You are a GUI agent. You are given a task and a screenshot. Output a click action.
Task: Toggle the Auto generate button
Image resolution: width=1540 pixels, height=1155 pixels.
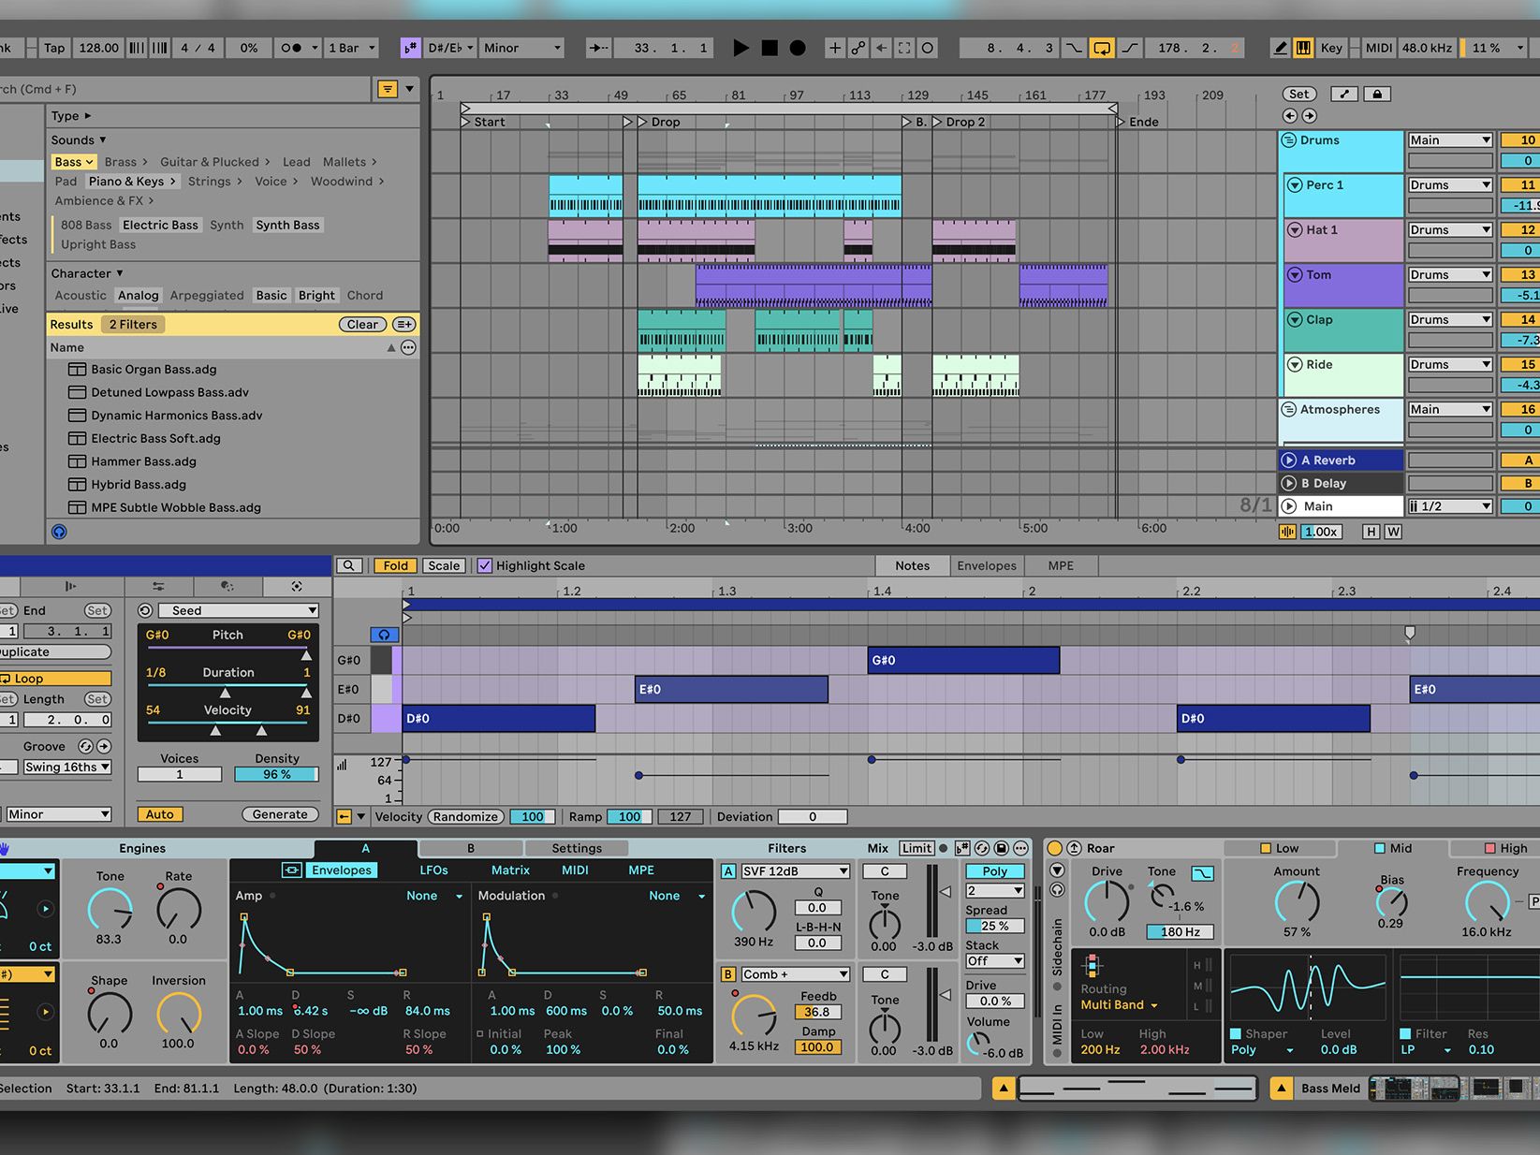[x=159, y=814]
